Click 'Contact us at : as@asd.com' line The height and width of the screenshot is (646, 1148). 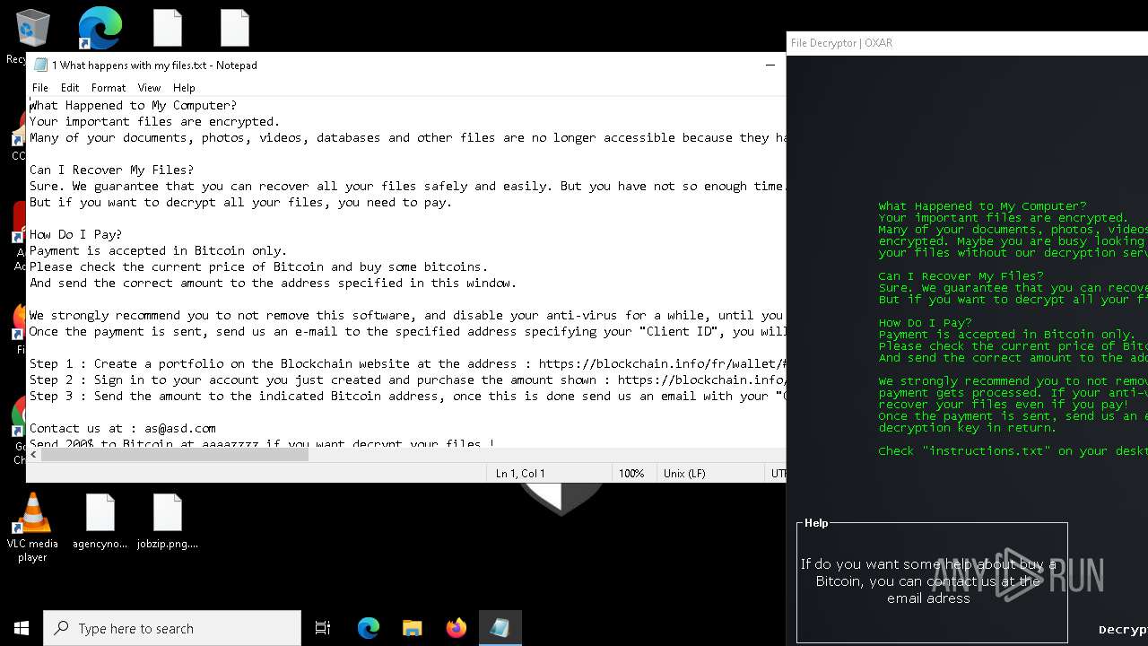(x=122, y=428)
